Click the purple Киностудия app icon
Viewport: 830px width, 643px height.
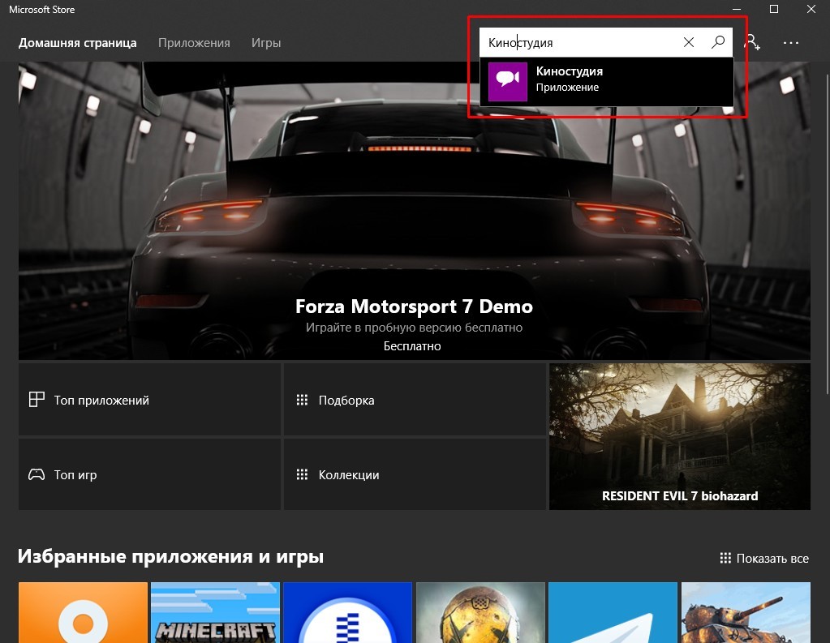(x=508, y=82)
